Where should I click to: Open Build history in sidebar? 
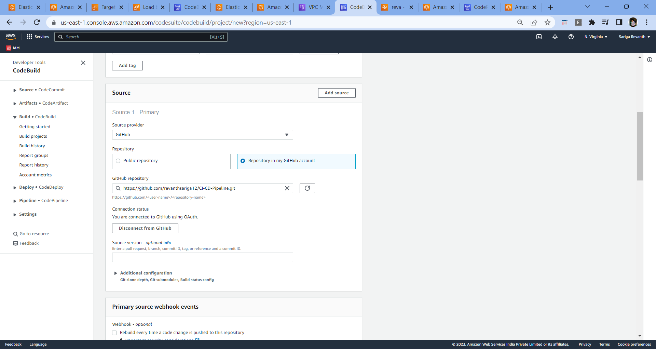coord(32,146)
